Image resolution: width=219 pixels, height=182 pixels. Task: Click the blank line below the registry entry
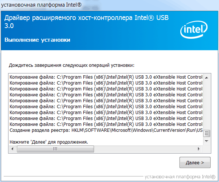pos(106,136)
